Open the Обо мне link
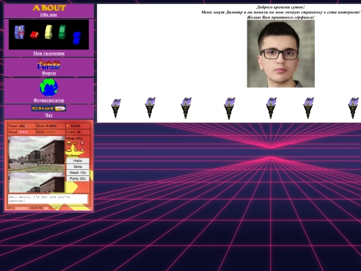361x271 pixels. point(49,15)
